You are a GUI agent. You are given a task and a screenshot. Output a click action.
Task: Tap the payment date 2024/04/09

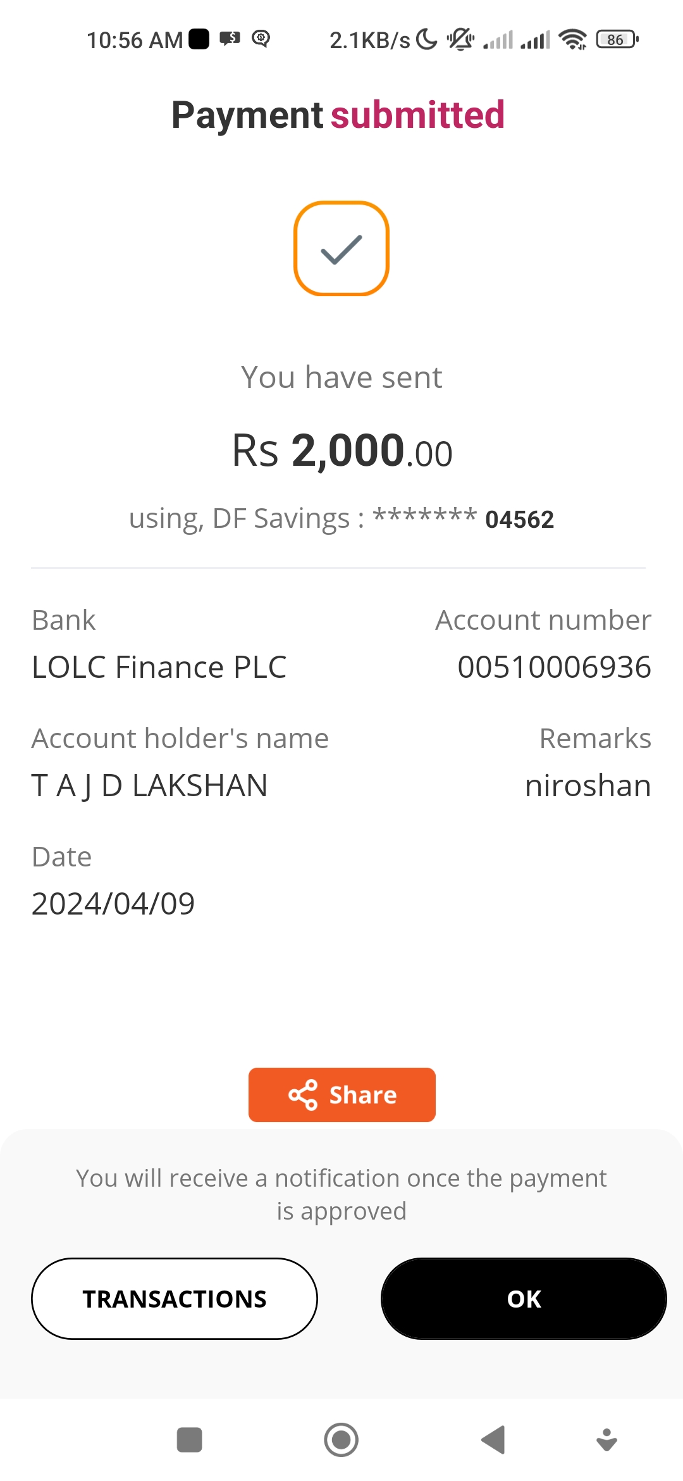tap(113, 903)
